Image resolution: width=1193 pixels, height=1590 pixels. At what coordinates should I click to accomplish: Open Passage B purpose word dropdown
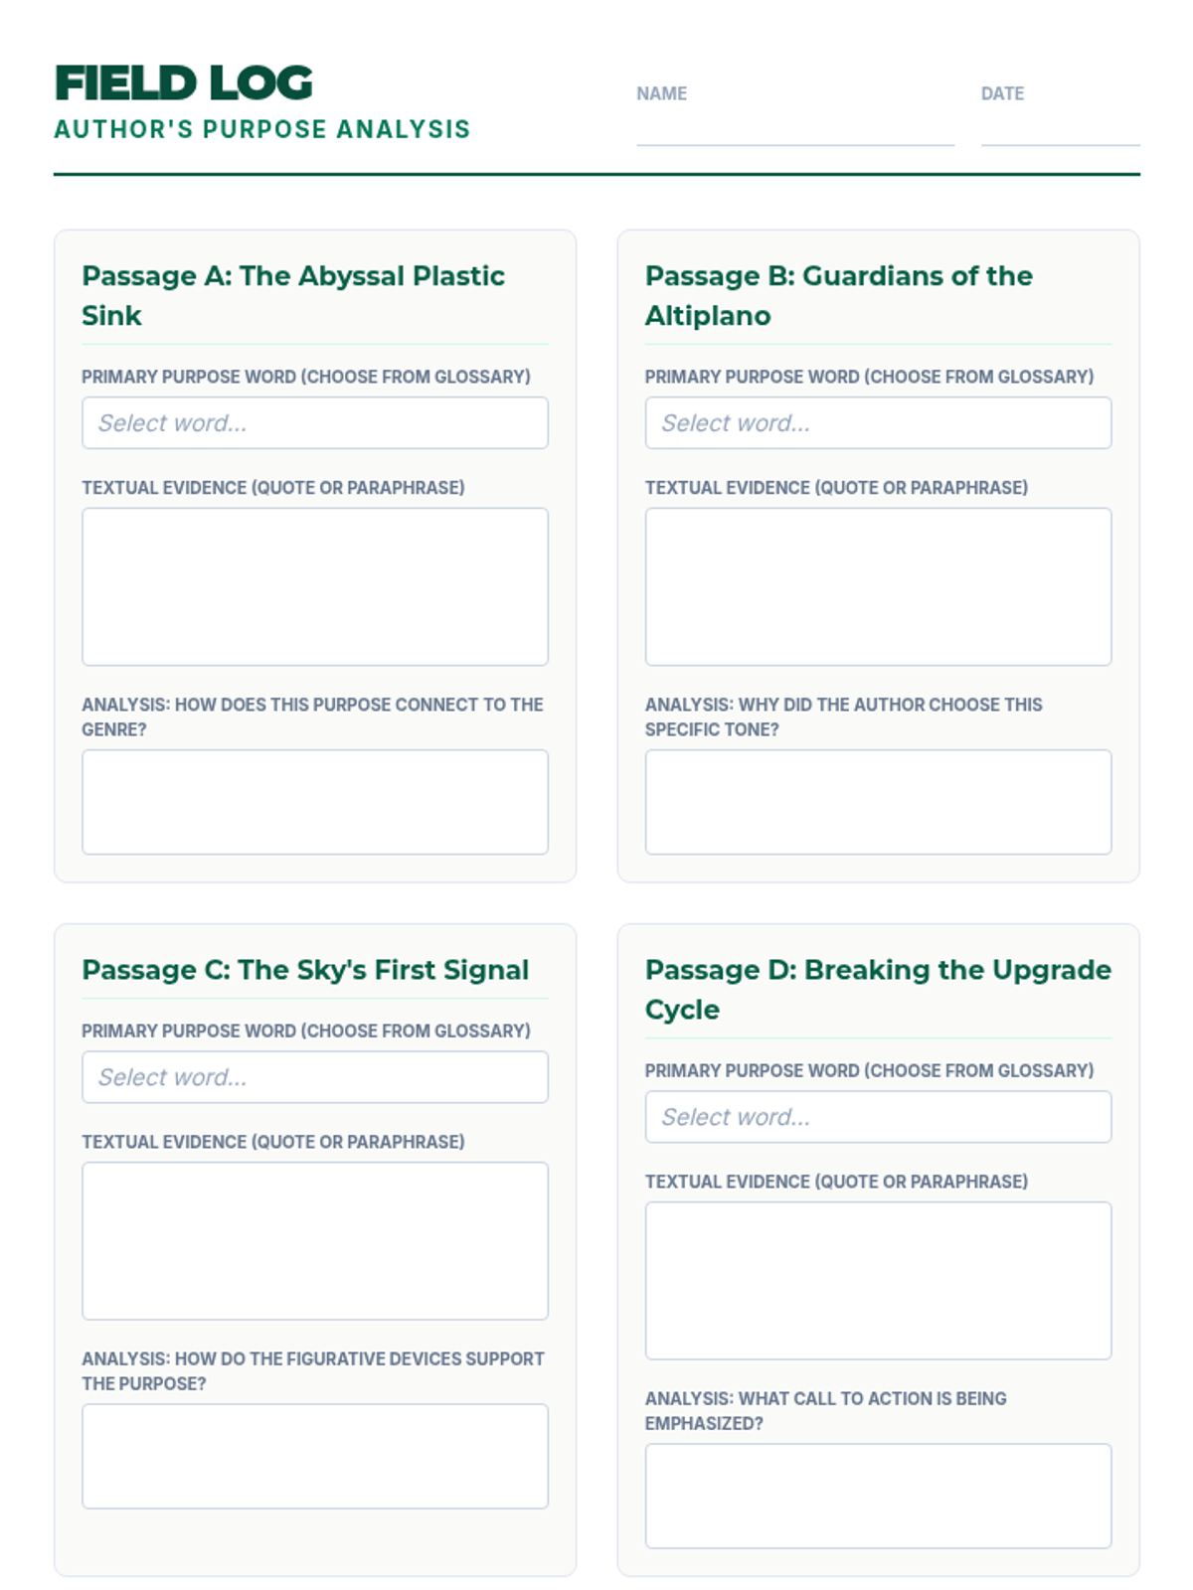(878, 423)
